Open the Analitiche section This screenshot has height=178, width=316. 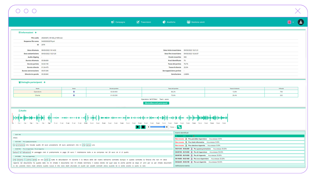point(169,22)
